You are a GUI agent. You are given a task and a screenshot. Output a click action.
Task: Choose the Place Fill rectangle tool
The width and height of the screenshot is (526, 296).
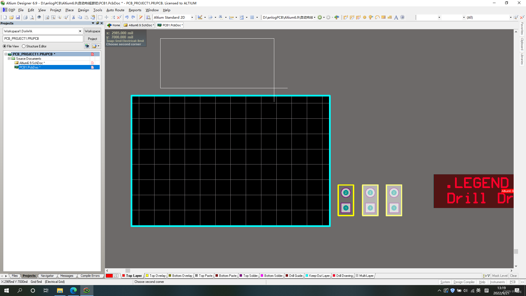click(384, 17)
